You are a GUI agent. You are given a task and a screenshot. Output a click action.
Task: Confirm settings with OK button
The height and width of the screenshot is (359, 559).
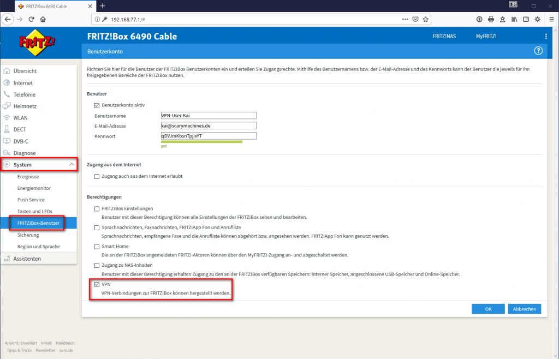point(487,309)
